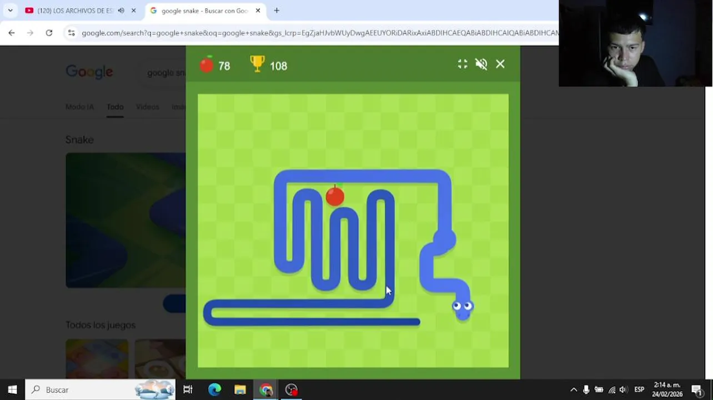This screenshot has width=713, height=400.
Task: Launch Microsoft Edge from the taskbar
Action: [214, 389]
